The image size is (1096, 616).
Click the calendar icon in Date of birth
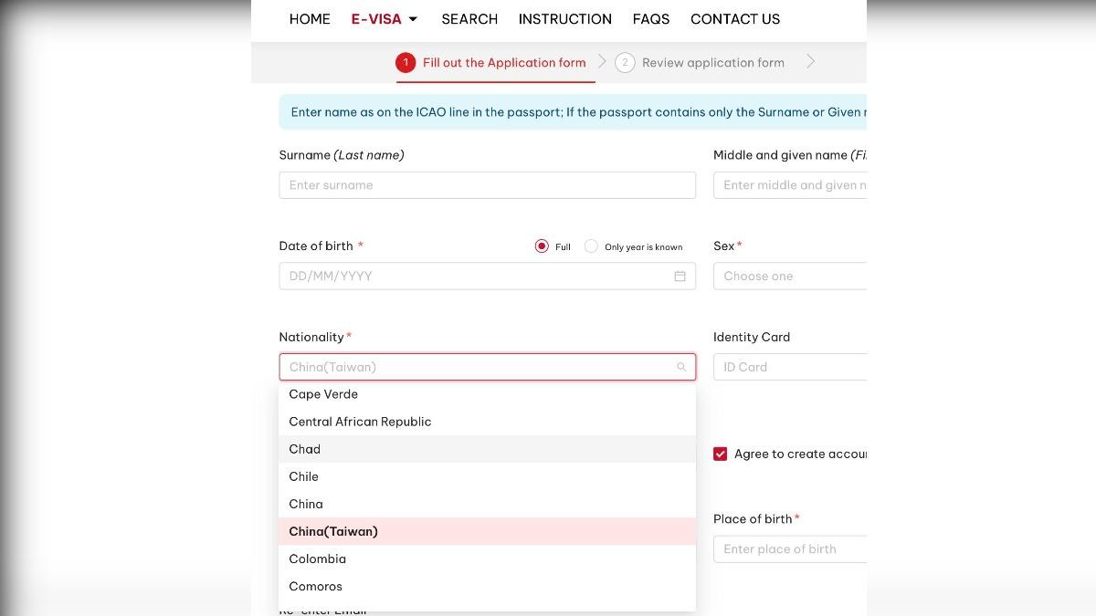coord(680,276)
